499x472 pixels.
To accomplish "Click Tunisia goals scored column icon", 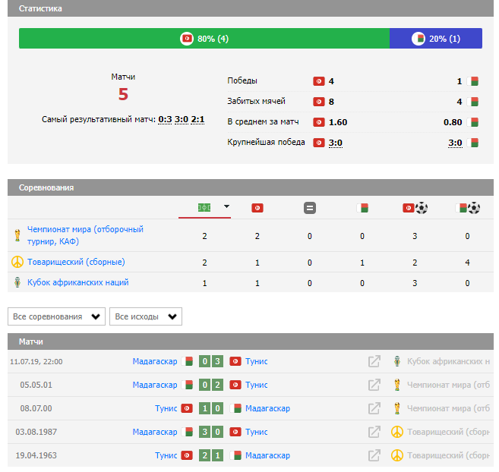I will [x=415, y=208].
